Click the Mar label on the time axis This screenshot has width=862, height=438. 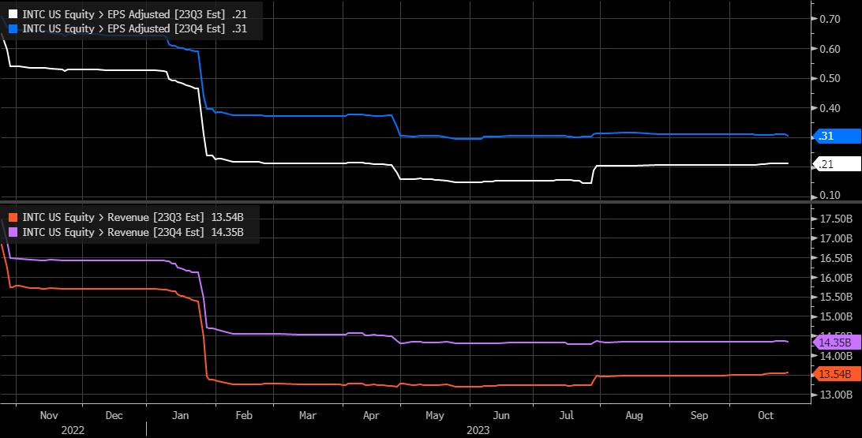[307, 415]
